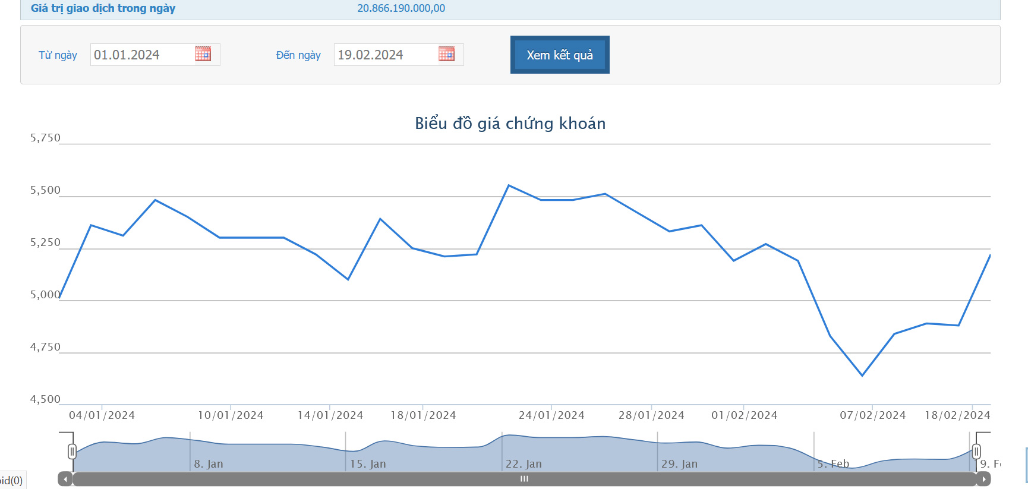This screenshot has height=489, width=1028.
Task: Focus the 'Đến ngày' date field 19.02.2024
Action: [386, 55]
